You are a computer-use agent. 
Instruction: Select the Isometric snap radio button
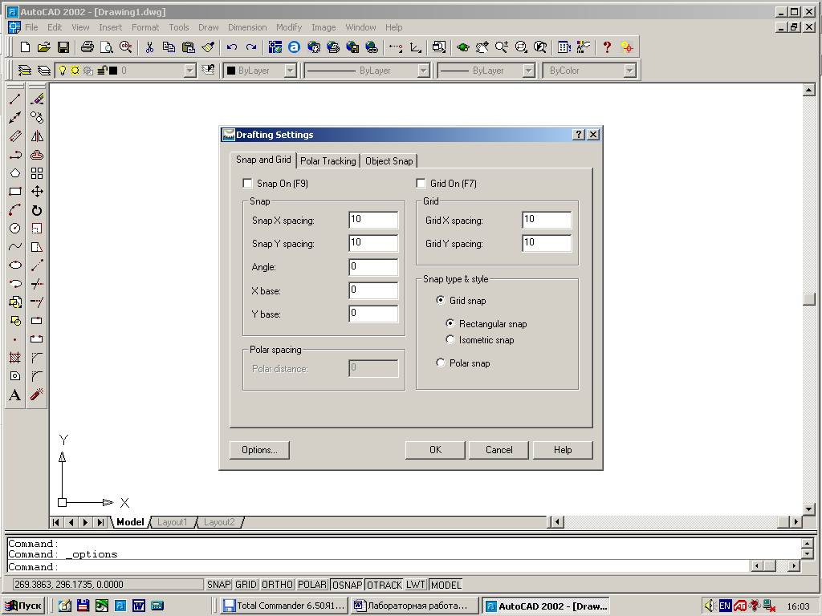click(450, 340)
